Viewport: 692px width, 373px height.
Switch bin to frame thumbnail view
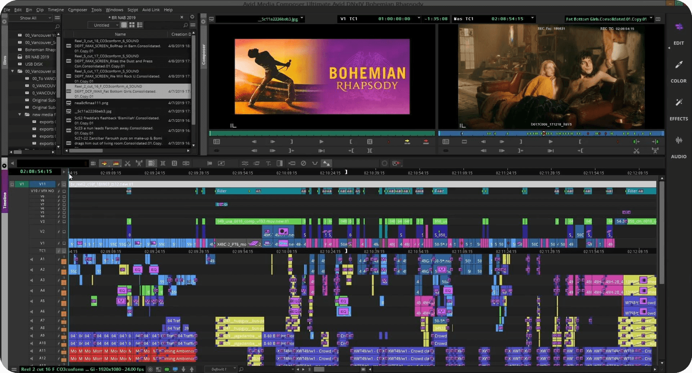132,25
